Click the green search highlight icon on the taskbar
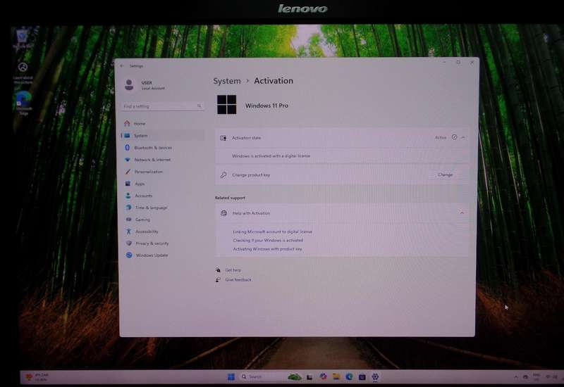 (x=294, y=377)
